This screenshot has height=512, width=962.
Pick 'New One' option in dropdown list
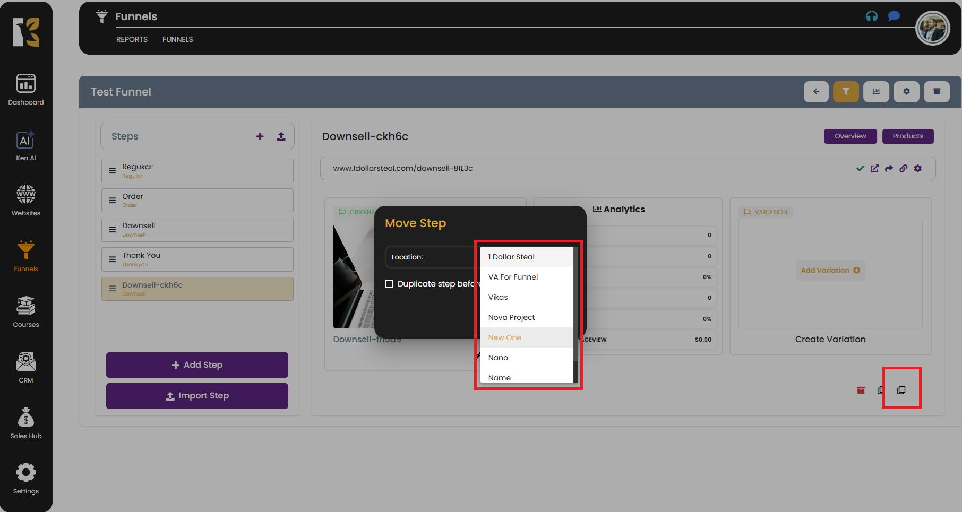tap(504, 337)
